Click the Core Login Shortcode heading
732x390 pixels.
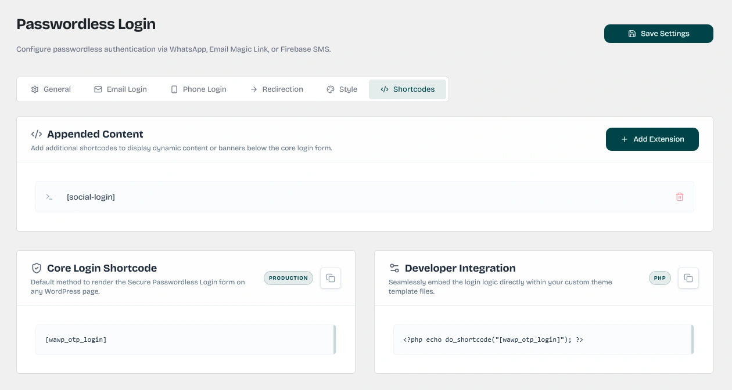pos(102,268)
